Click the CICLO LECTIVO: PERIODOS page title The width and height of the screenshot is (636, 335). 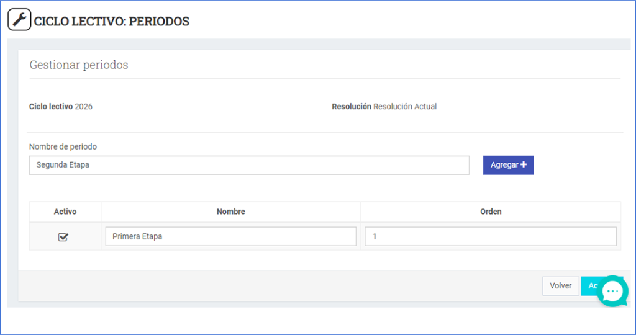[x=112, y=21]
